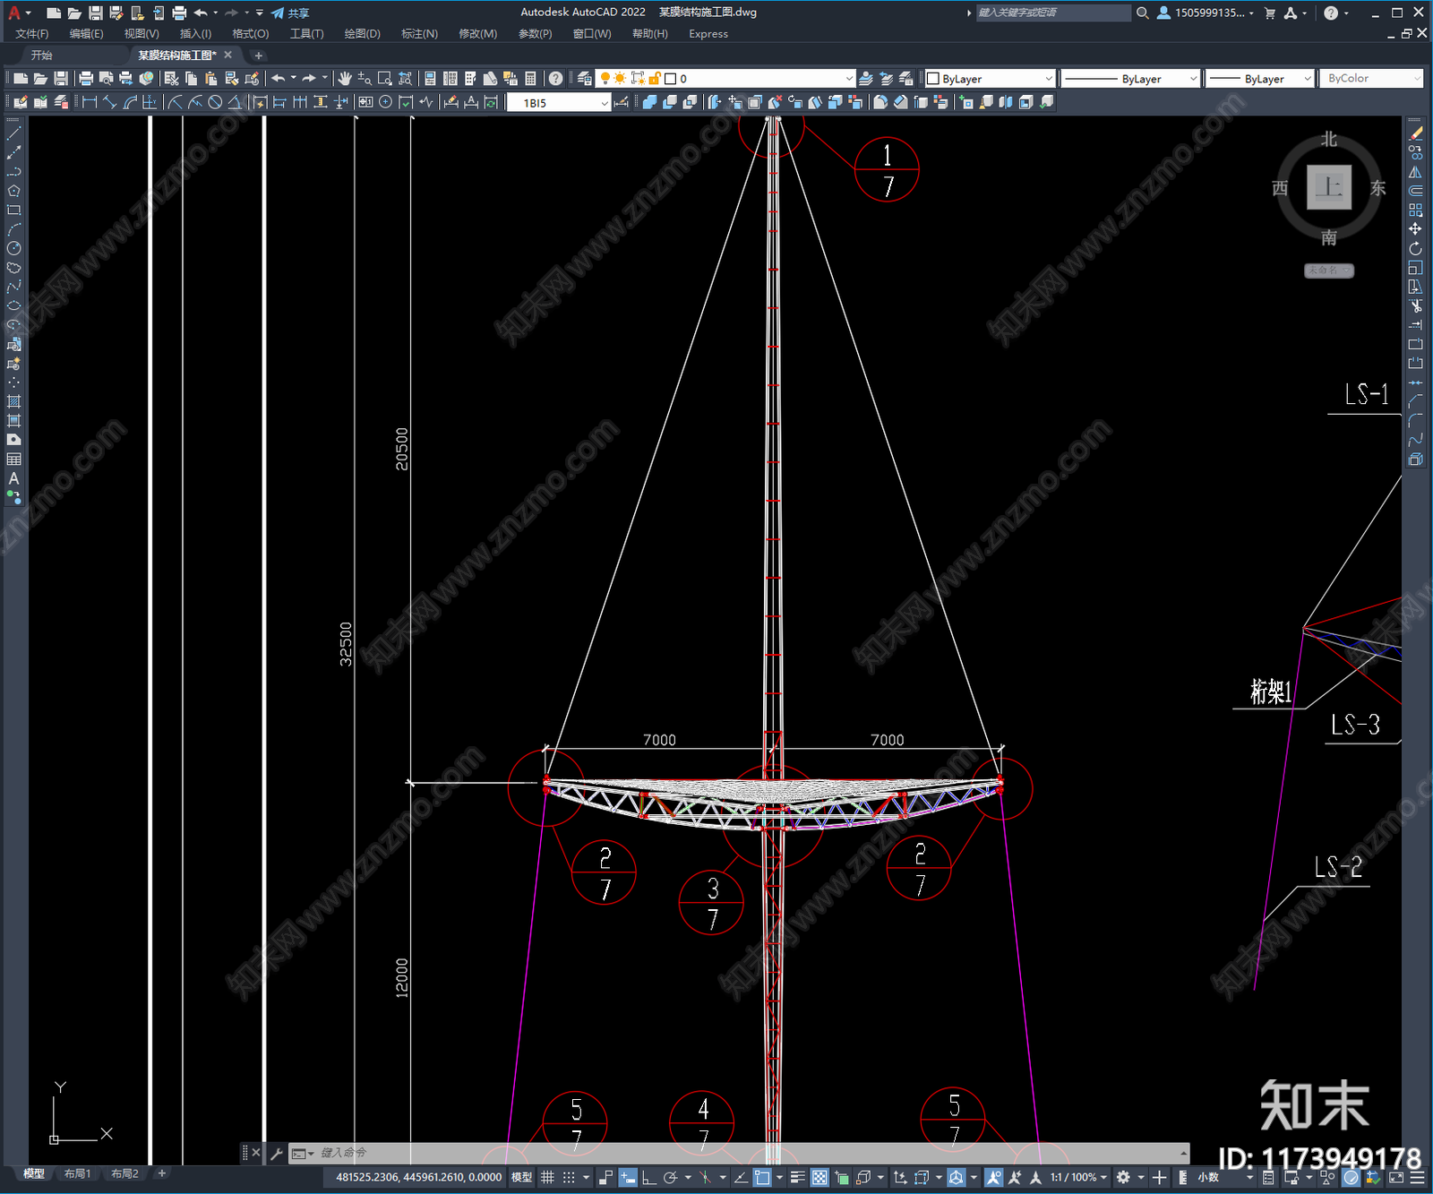
Task: Click the 共享 share button
Action: click(x=290, y=13)
